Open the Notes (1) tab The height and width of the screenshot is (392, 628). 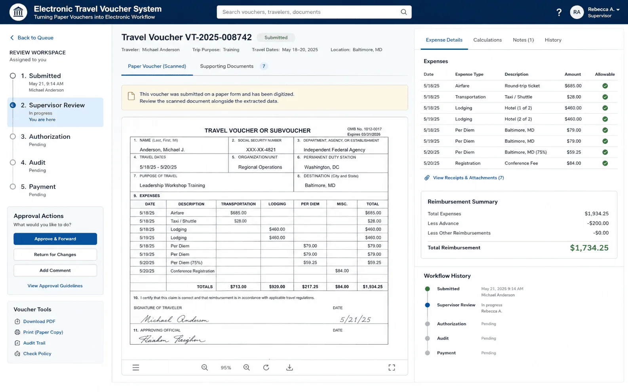pyautogui.click(x=523, y=40)
